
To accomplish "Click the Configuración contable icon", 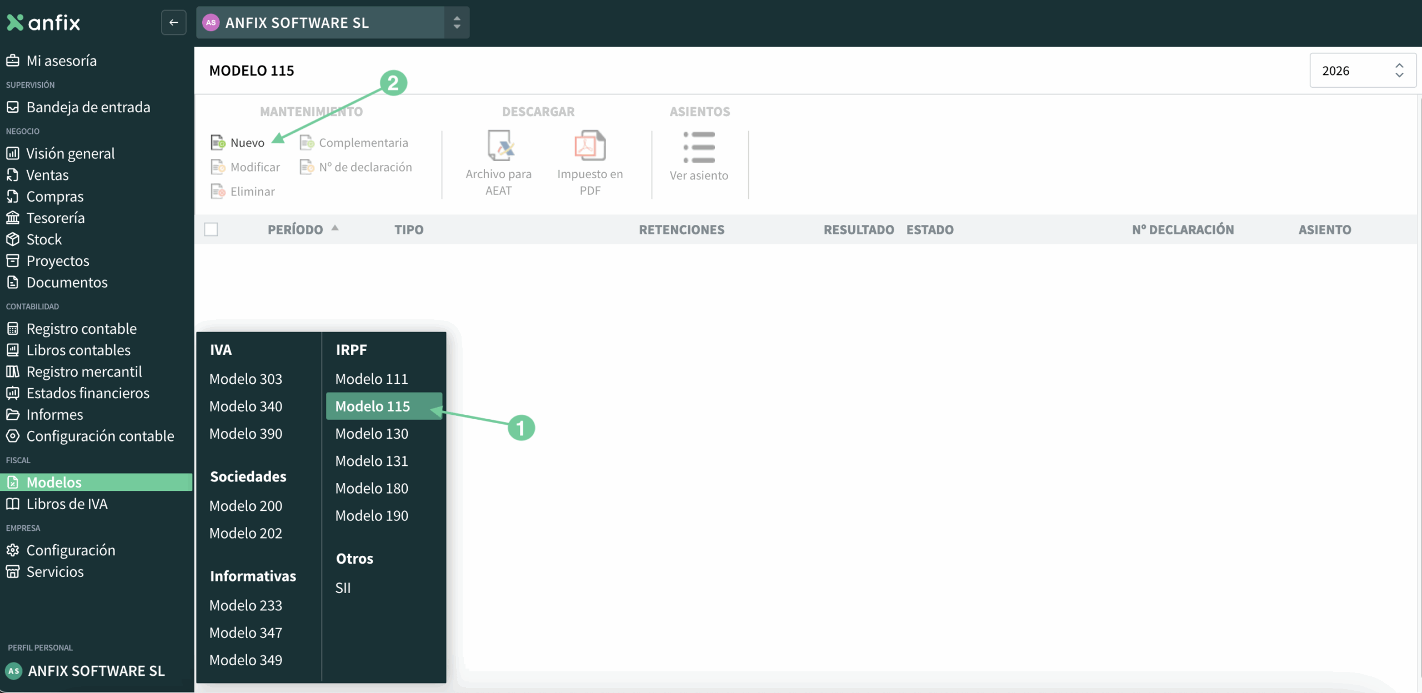I will 13,436.
